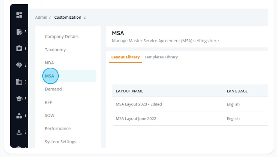
Task: Select NDA in customization menu
Action: pos(49,63)
